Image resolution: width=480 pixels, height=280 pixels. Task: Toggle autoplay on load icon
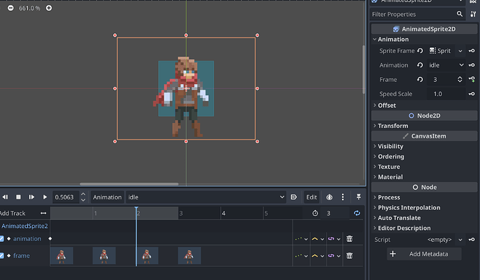tap(293, 197)
